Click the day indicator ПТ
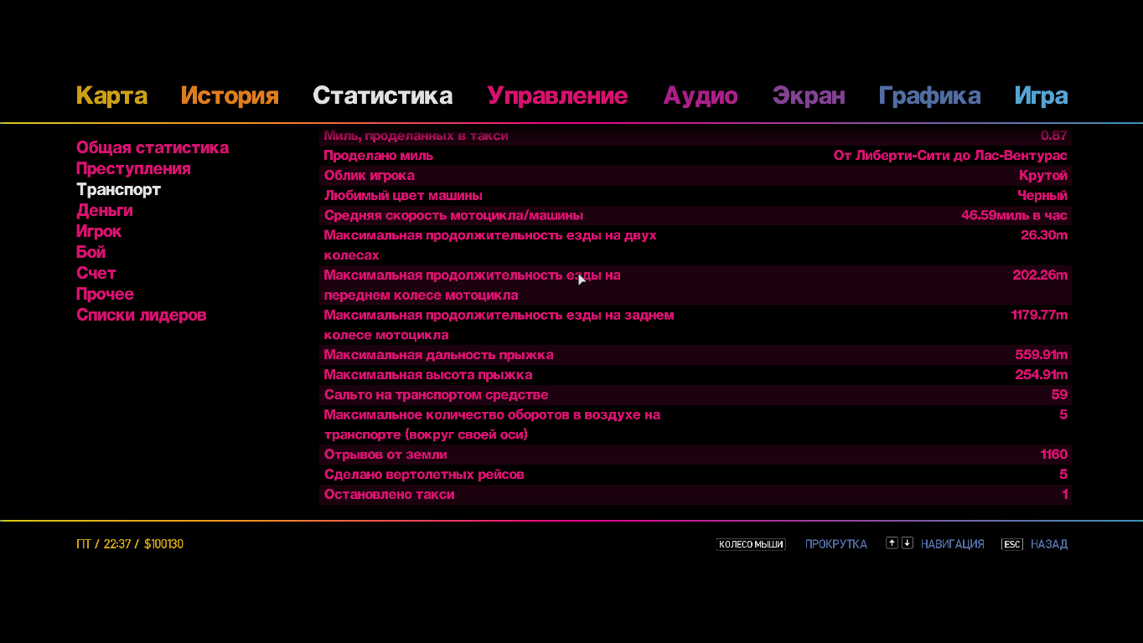 (x=83, y=544)
